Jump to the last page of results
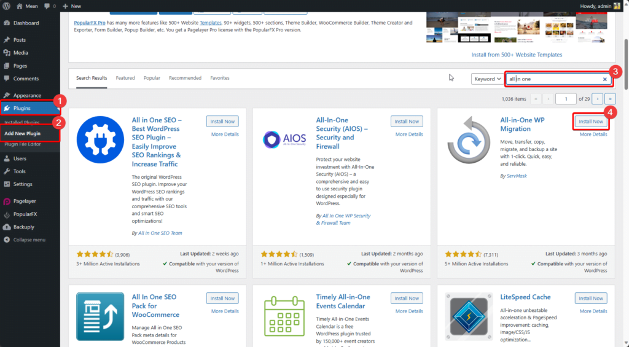The width and height of the screenshot is (629, 347). point(610,98)
